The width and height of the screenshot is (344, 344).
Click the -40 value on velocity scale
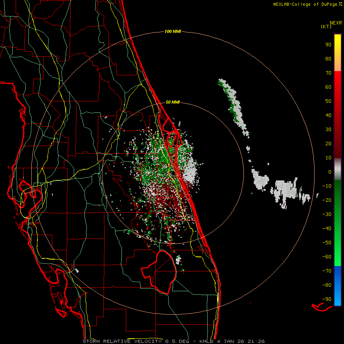(x=327, y=229)
